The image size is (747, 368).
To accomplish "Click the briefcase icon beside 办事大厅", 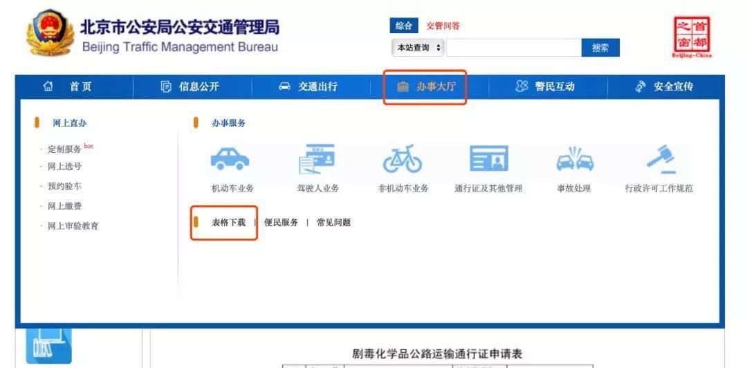I will (x=403, y=86).
